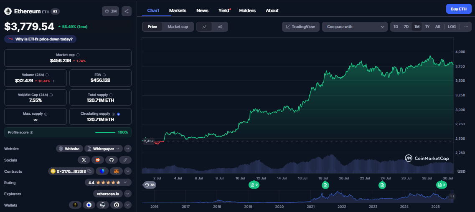Expand the Website row chevron

[x=128, y=149]
